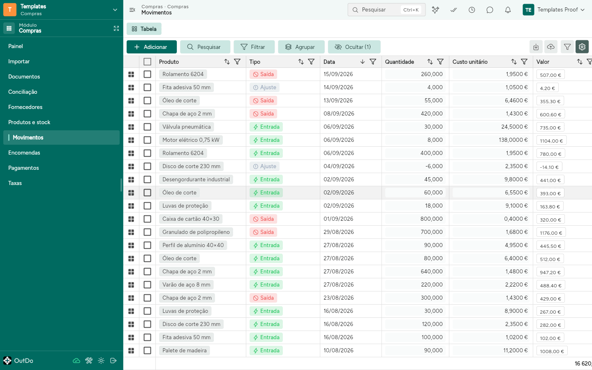Click the funnel filter icon next to settings
Viewport: 592px width, 370px height.
click(567, 47)
